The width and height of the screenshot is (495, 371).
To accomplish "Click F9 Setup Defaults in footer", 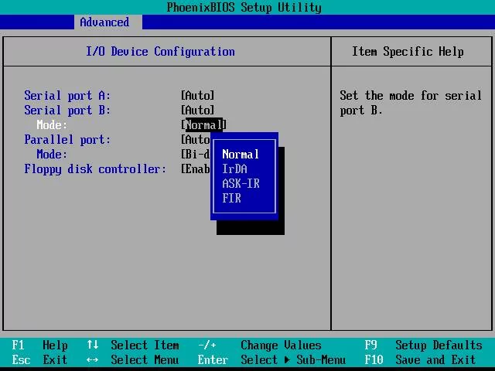I will click(x=424, y=345).
